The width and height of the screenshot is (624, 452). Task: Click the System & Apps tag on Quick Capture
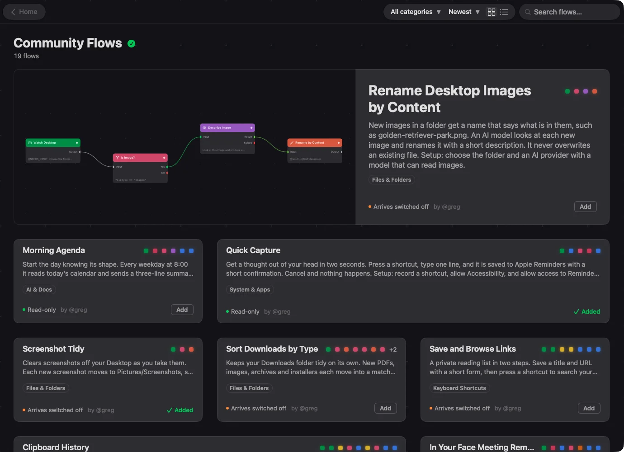click(x=250, y=290)
